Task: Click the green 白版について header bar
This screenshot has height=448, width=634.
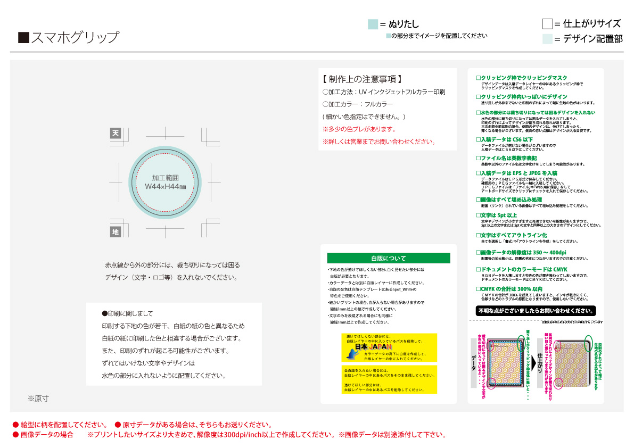Action: (389, 258)
